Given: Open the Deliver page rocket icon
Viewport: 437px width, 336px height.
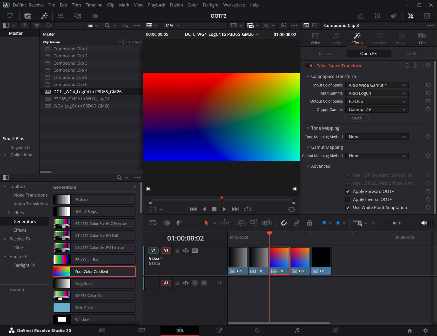Looking at the screenshot, I should pyautogui.click(x=335, y=330).
